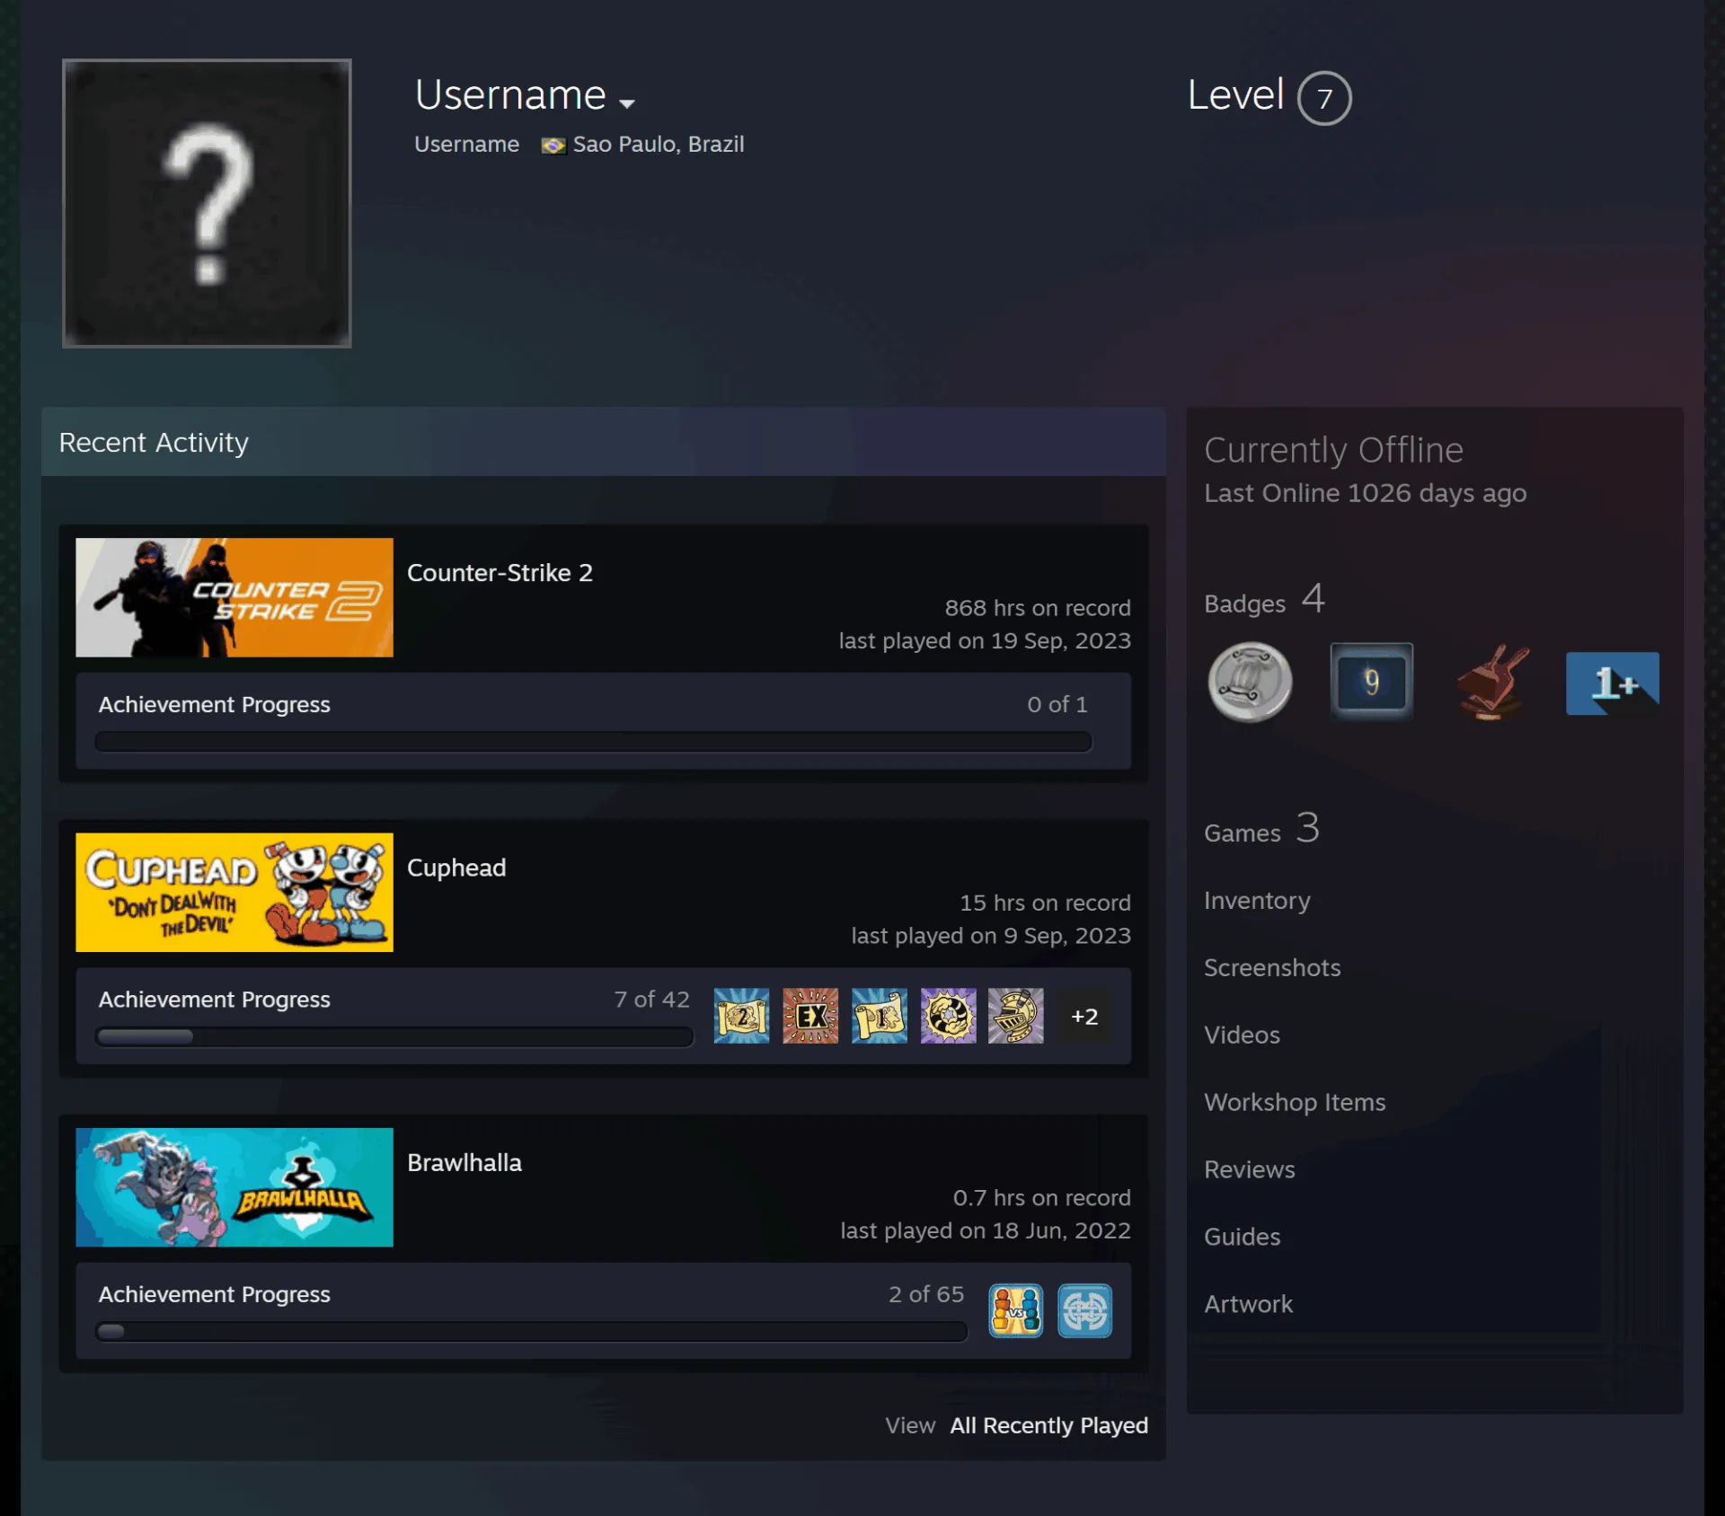Click '868 hrs on record' text
Screen dimensions: 1725x1516
coord(1038,608)
